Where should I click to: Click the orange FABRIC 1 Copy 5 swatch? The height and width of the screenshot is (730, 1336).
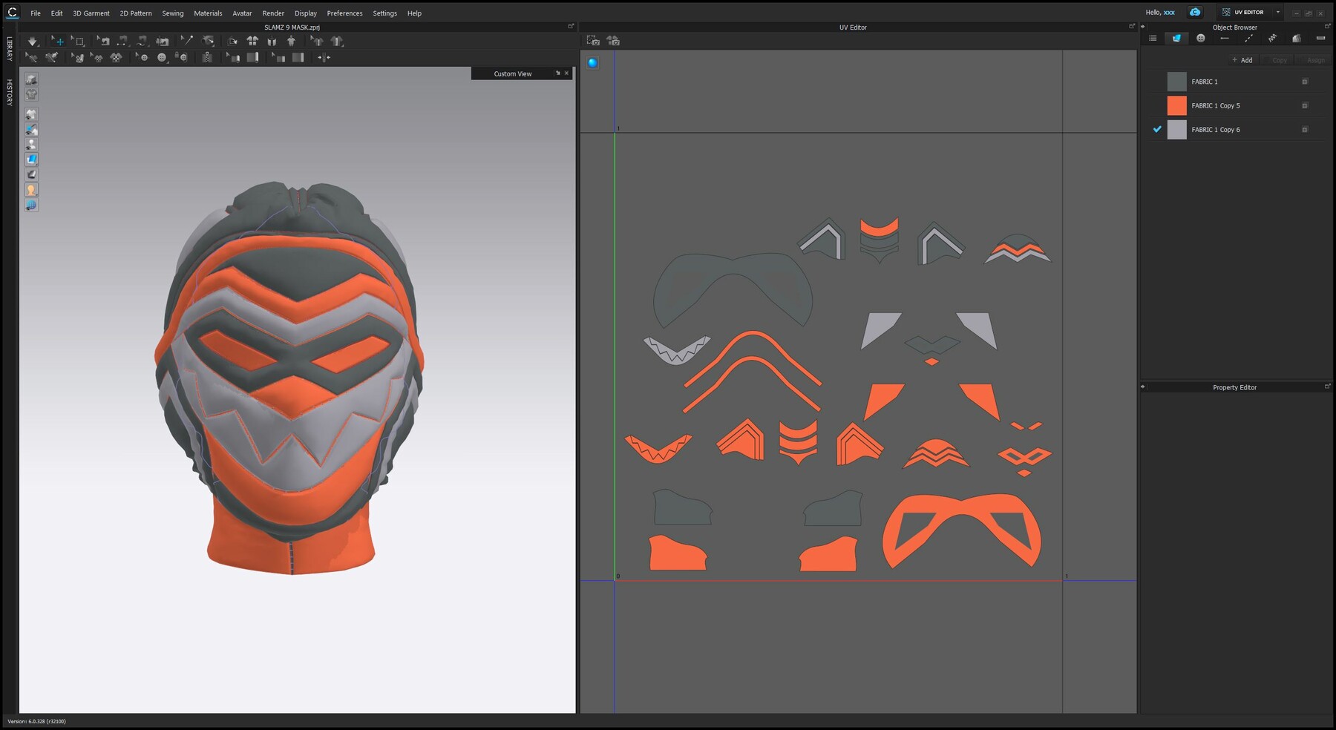1177,105
